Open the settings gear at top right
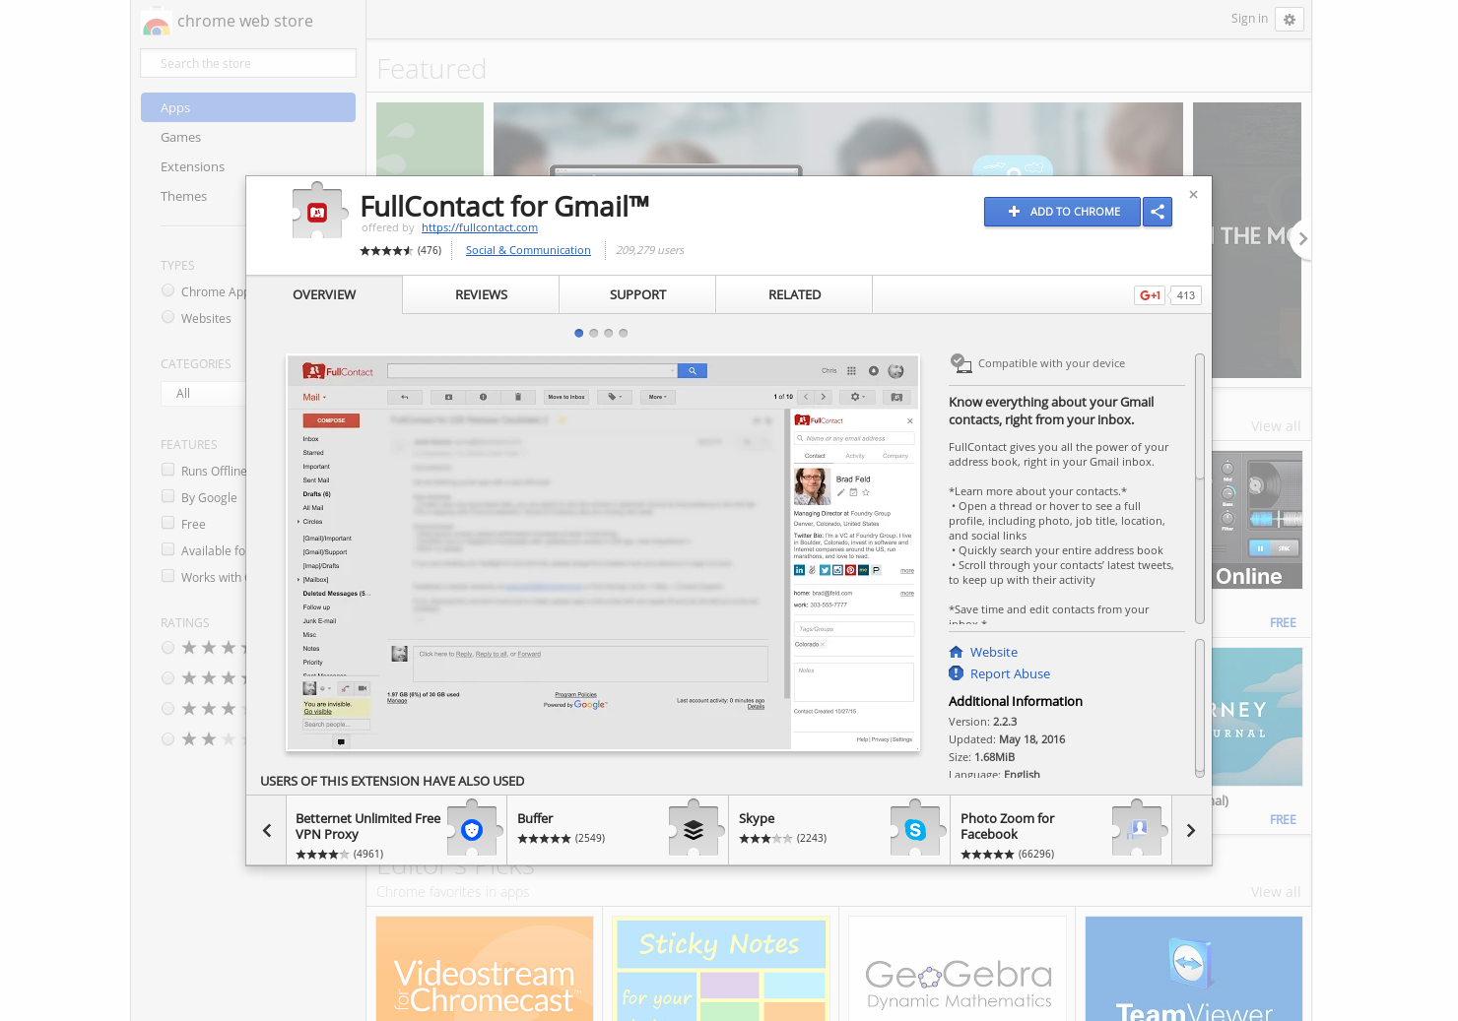The image size is (1458, 1021). point(1290,19)
